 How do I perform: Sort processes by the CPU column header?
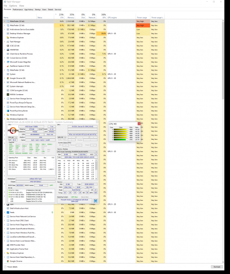tap(59, 16)
